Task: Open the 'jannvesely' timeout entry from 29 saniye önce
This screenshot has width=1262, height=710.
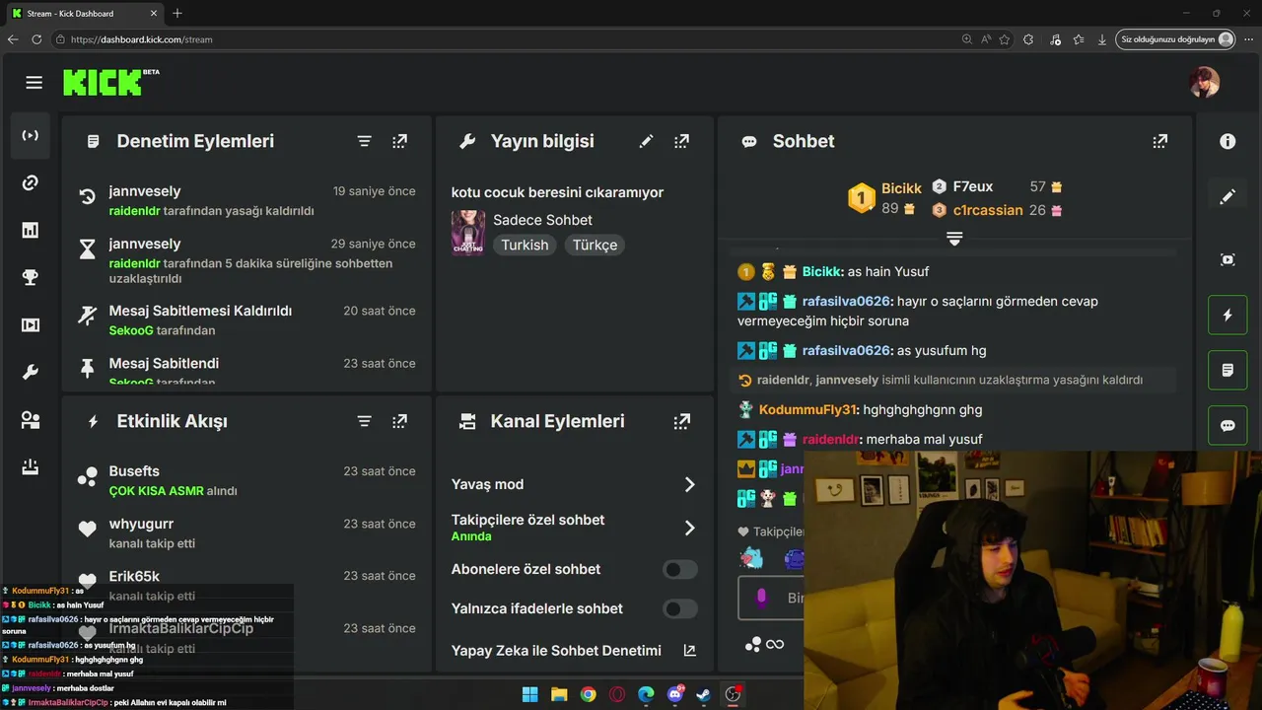Action: point(246,260)
